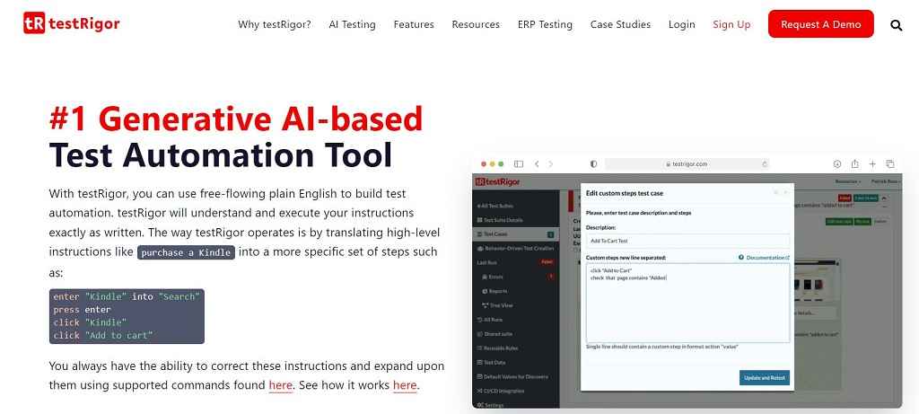Go to ERP Testing in the top navigation
The width and height of the screenshot is (919, 414).
545,24
